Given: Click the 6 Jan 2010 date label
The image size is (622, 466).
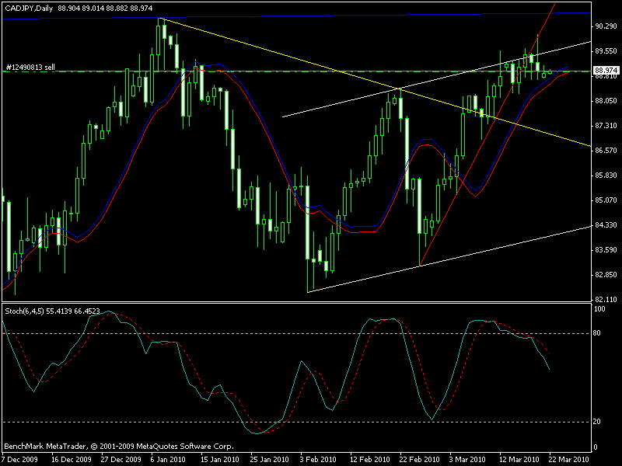Looking at the screenshot, I should pos(168,460).
